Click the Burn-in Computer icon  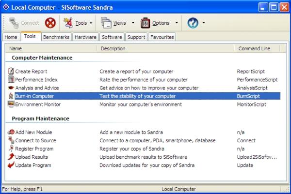[x=11, y=96]
